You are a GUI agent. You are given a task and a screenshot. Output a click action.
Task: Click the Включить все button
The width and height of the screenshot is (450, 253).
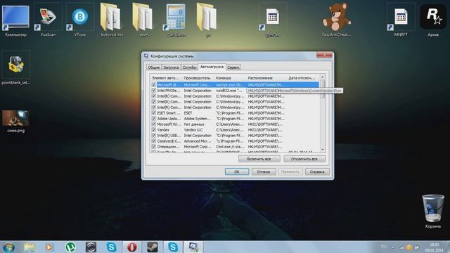[x=259, y=159]
